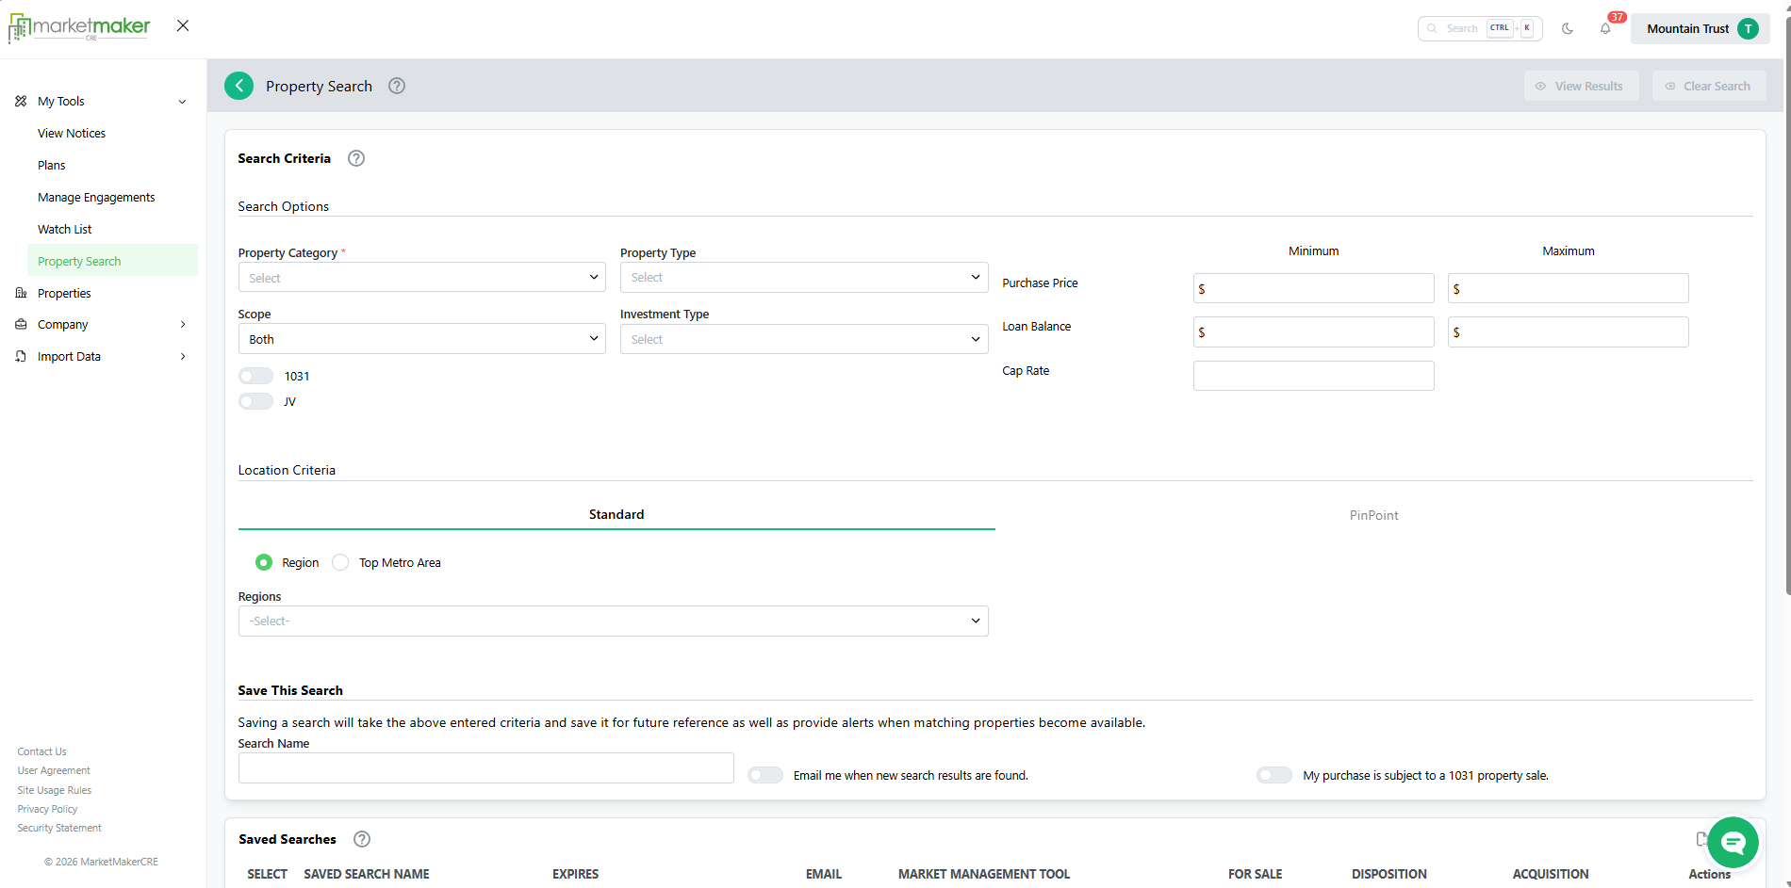Viewport: 1791px width, 888px height.
Task: Enable email me for new results toggle
Action: tap(764, 775)
